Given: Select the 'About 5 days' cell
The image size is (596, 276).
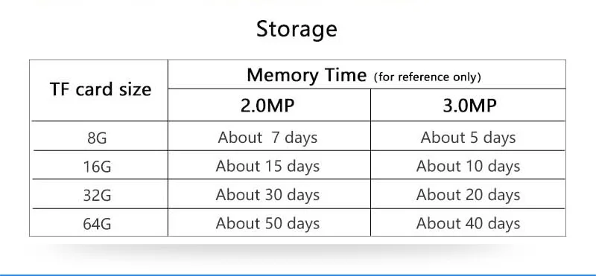Looking at the screenshot, I should (x=468, y=138).
